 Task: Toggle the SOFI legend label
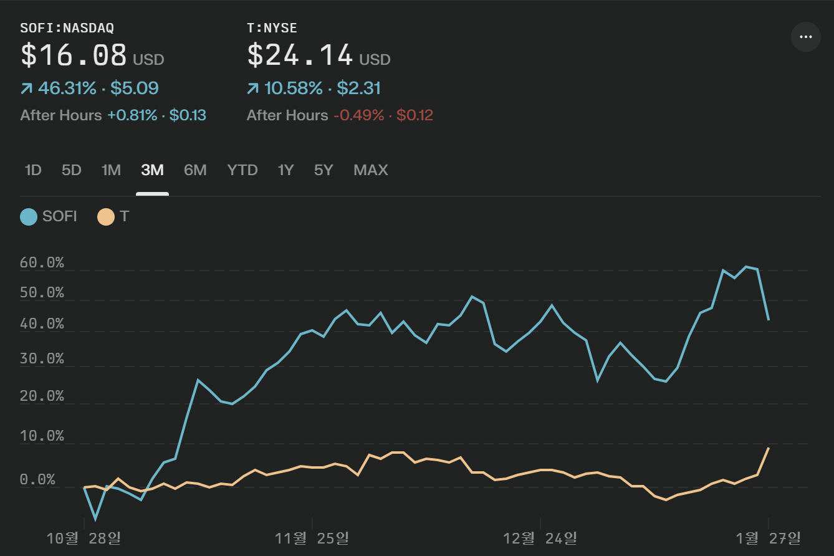tap(60, 217)
